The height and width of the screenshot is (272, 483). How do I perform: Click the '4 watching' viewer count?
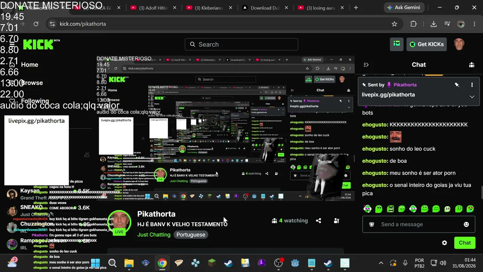[290, 221]
